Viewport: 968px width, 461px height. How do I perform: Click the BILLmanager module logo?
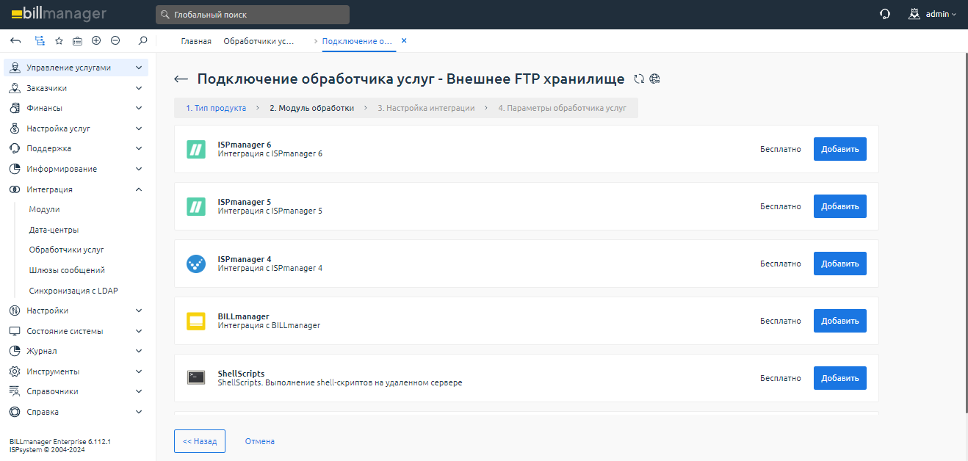[x=195, y=321]
